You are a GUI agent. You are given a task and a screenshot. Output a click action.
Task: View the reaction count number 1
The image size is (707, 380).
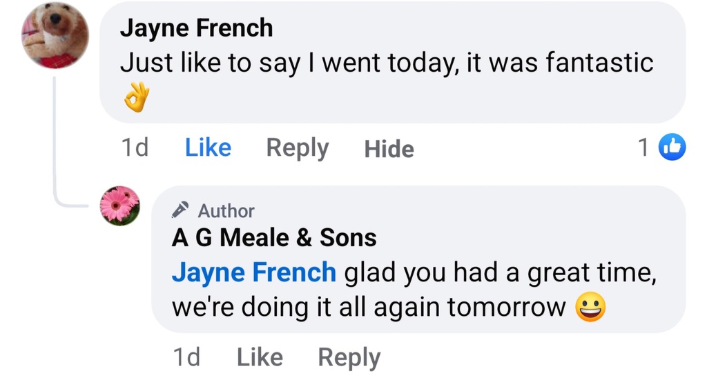[643, 148]
